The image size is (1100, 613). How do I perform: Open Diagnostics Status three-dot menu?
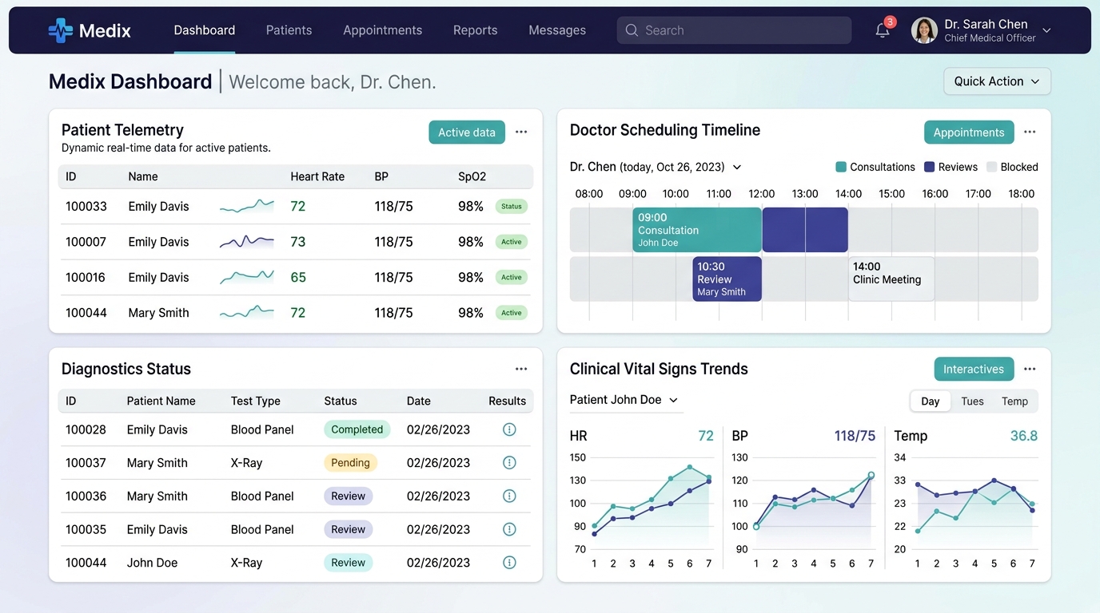click(521, 369)
